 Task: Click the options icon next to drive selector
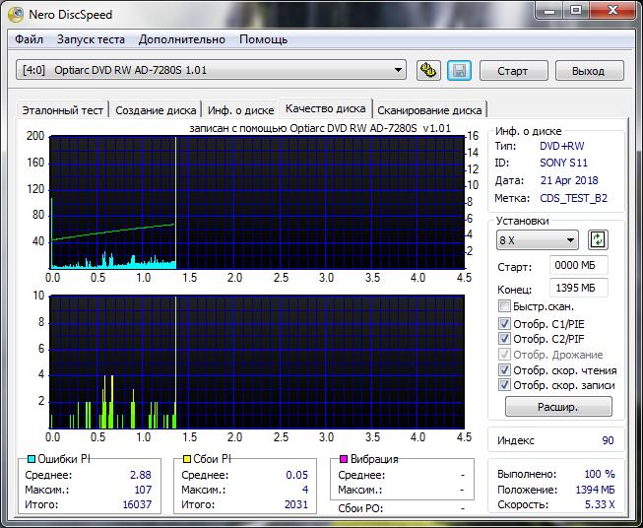tap(428, 70)
